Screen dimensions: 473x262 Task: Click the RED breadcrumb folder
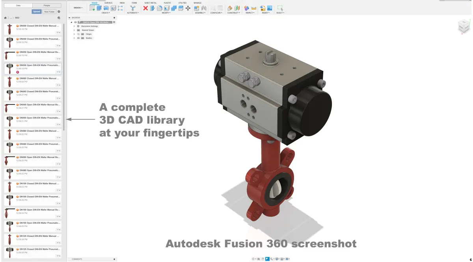tap(17, 18)
